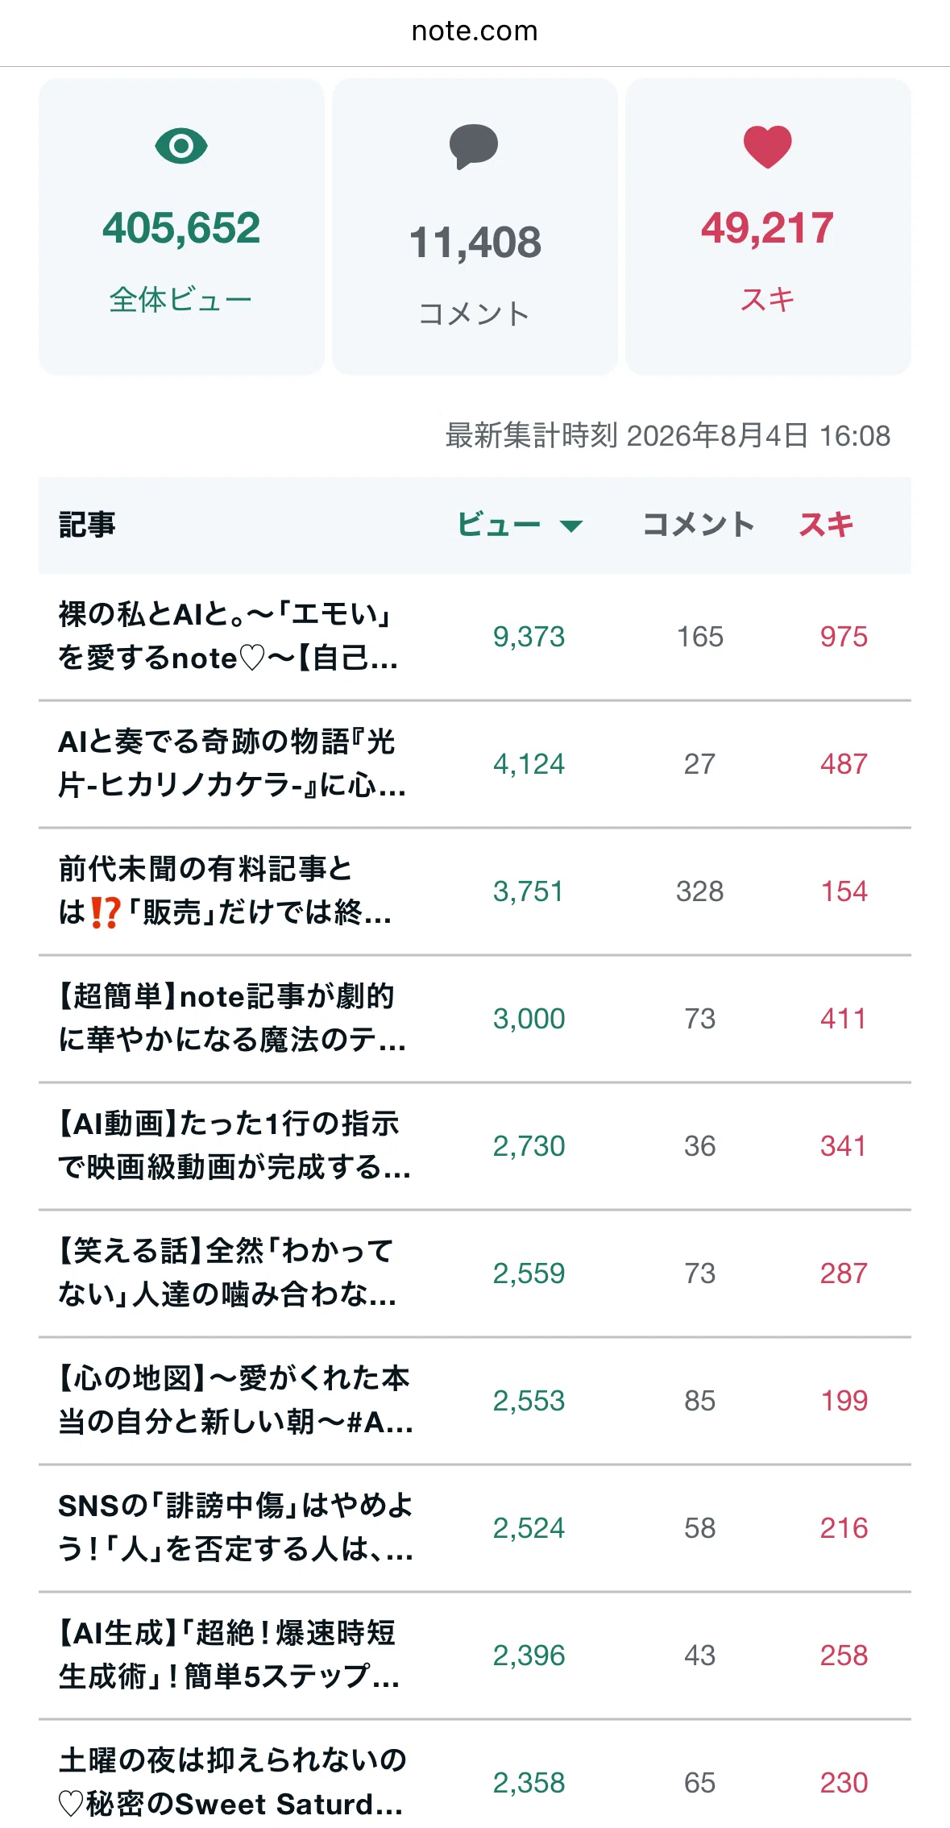This screenshot has height=1828, width=950.
Task: Tap the red heart likes icon
Action: (x=767, y=147)
